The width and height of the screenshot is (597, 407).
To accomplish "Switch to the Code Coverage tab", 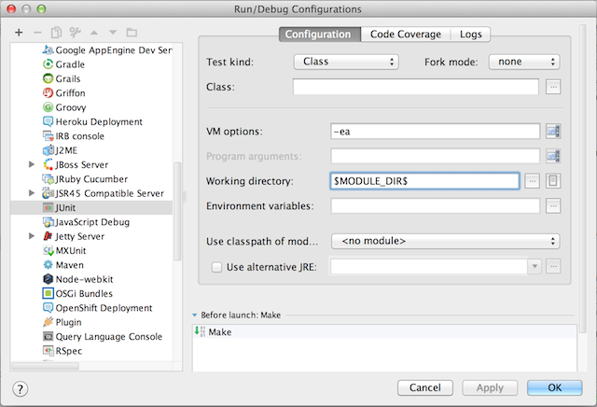I will (406, 35).
